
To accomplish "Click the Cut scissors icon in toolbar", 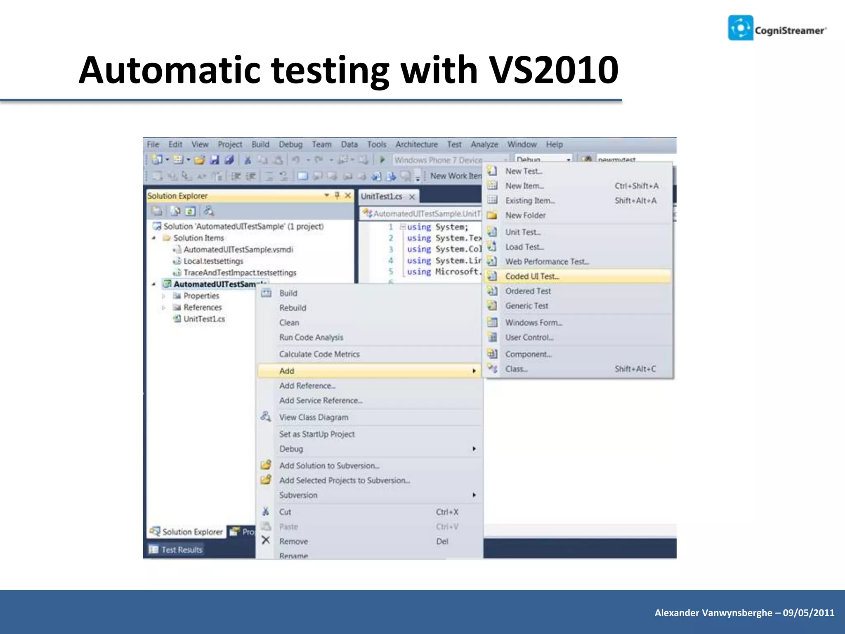I will [x=248, y=160].
